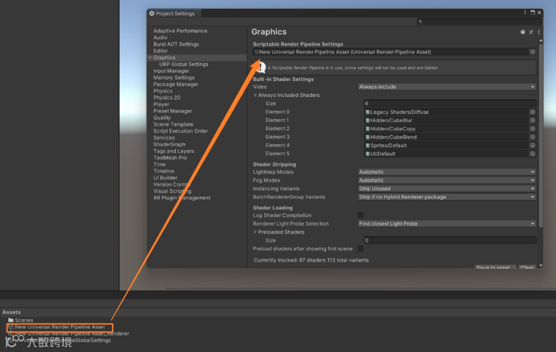Viewport: 556px width, 352px height.
Task: Select the Project Settings tab
Action: coord(174,13)
